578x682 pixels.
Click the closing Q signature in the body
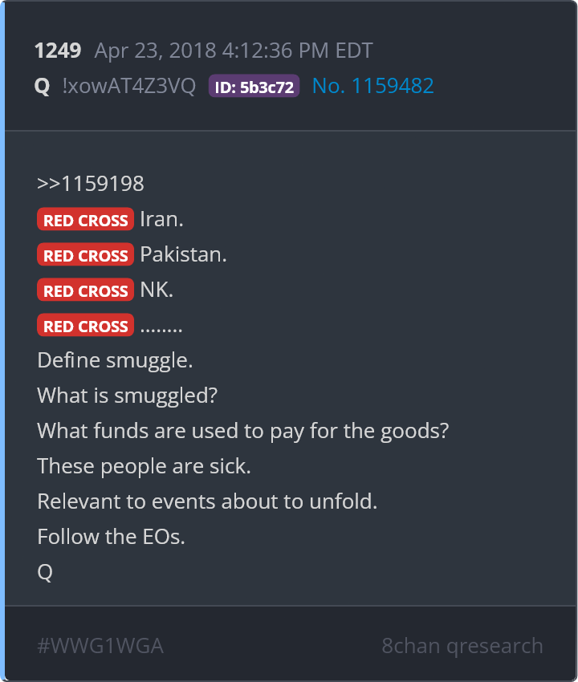(x=45, y=572)
